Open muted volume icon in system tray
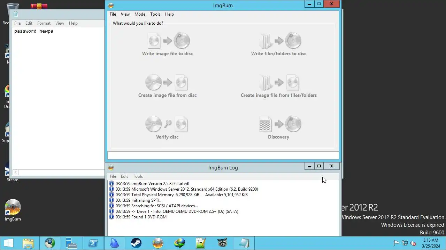Image resolution: width=446 pixels, height=250 pixels. pyautogui.click(x=414, y=243)
